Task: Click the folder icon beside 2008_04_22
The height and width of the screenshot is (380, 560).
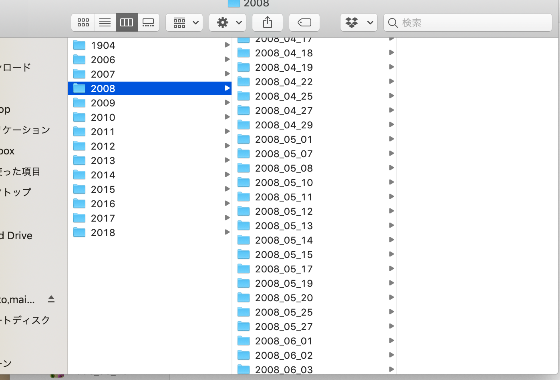Action: coord(244,81)
